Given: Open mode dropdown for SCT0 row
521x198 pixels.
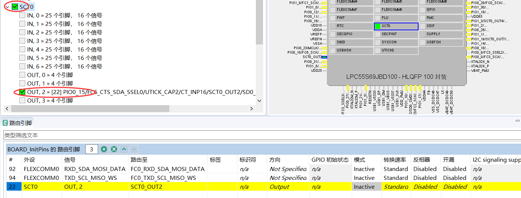Looking at the screenshot, I should click(367, 187).
